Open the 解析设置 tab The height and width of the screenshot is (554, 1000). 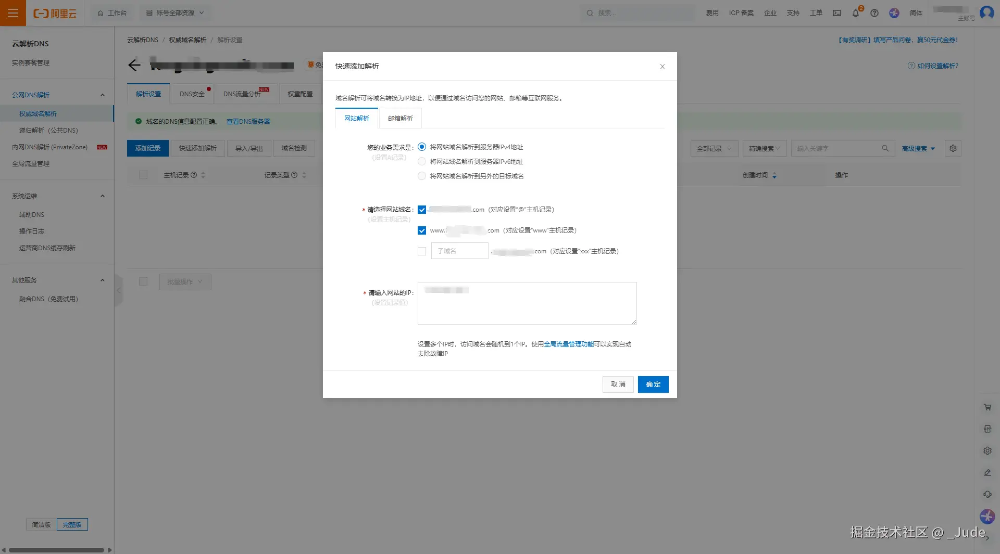[x=148, y=94]
